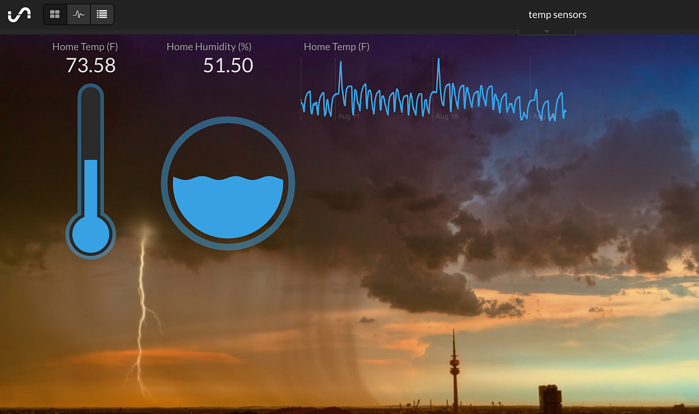This screenshot has height=414, width=699.
Task: Switch to the Waves view icon
Action: tap(78, 14)
